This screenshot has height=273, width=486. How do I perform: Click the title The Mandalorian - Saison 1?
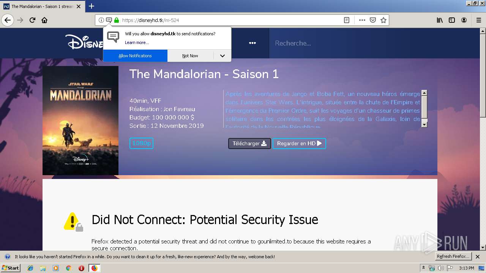click(x=204, y=74)
